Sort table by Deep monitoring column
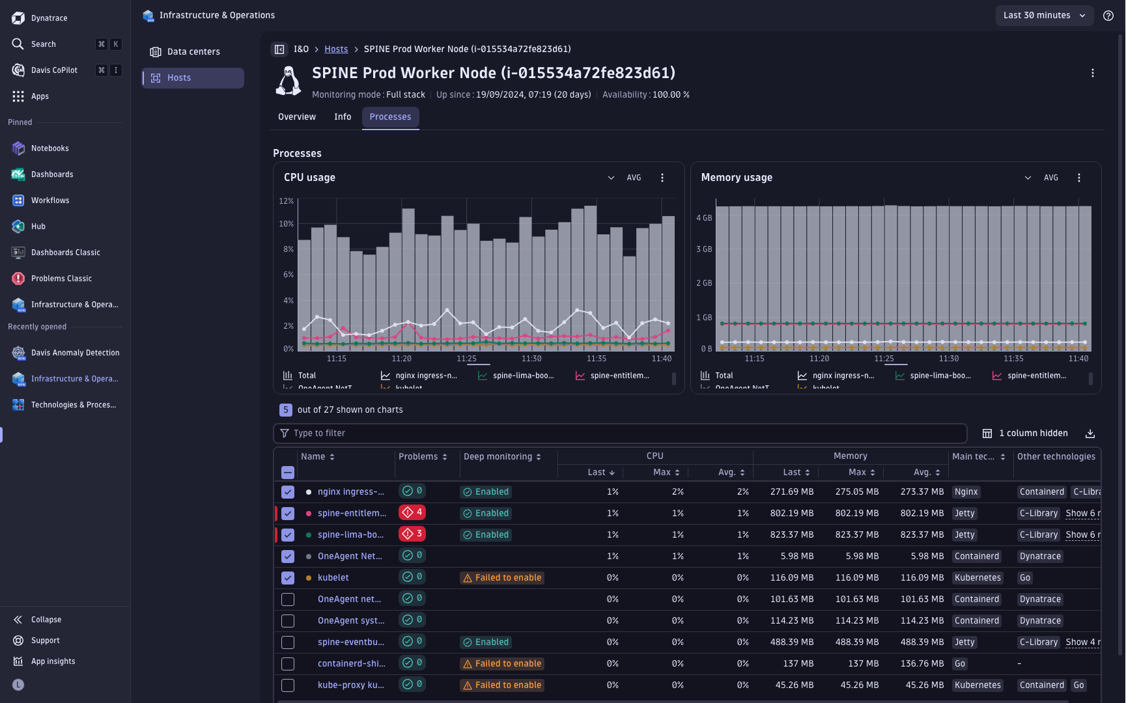 [x=502, y=457]
